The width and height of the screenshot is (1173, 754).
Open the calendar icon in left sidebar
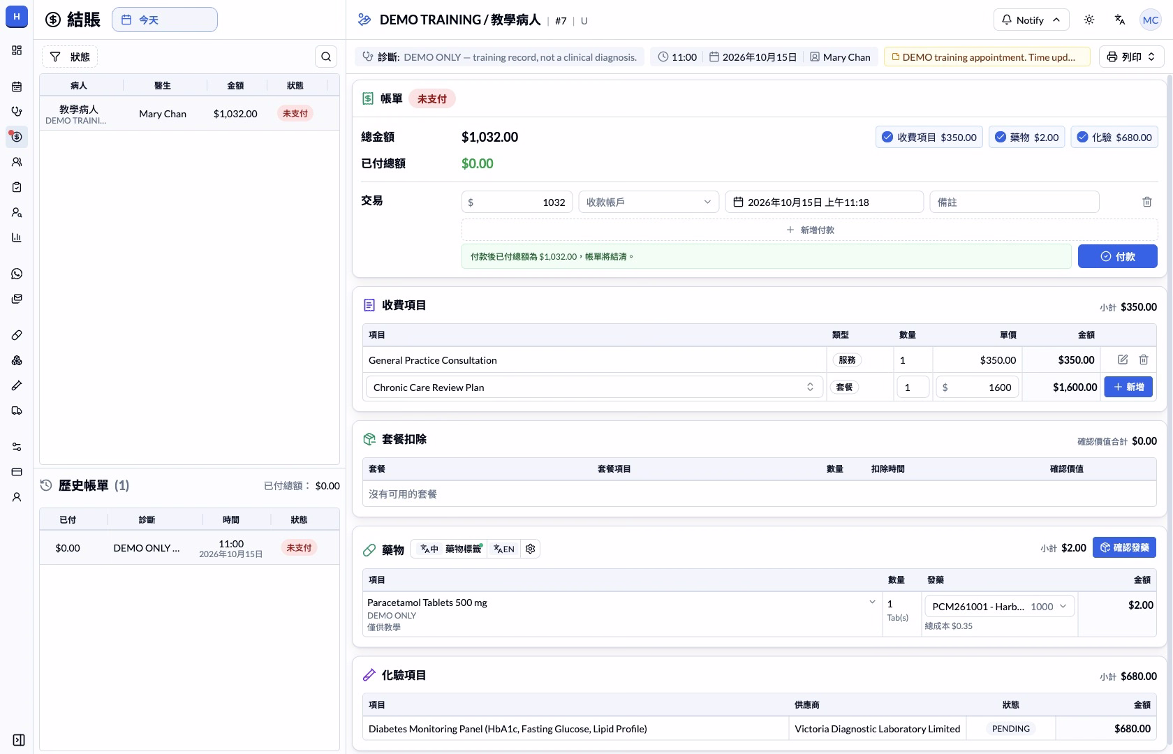click(17, 87)
